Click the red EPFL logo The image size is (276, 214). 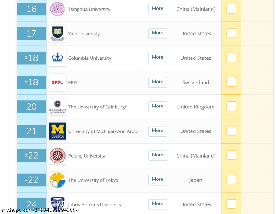(57, 82)
